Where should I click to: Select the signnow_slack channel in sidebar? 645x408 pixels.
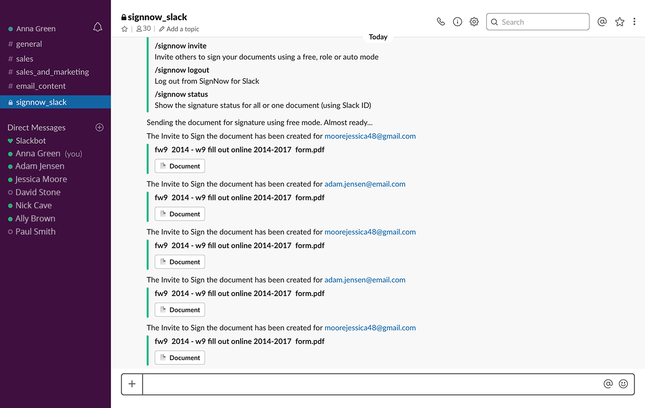[x=55, y=102]
